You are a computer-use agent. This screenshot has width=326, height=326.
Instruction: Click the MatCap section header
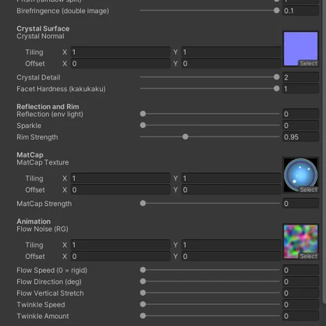pyautogui.click(x=30, y=155)
